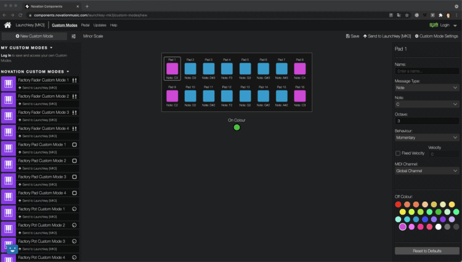The width and height of the screenshot is (462, 262).
Task: Click the Factory Fader Custom Mode 2 piano icon
Action: pos(8,100)
